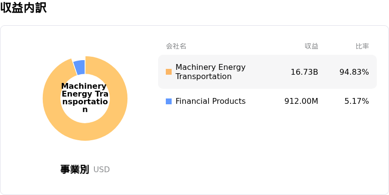Image resolution: width=389 pixels, height=195 pixels.
Task: Sort by the 比率 column header
Action: 362,46
